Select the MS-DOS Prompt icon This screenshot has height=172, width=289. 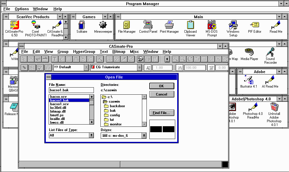(x=212, y=28)
